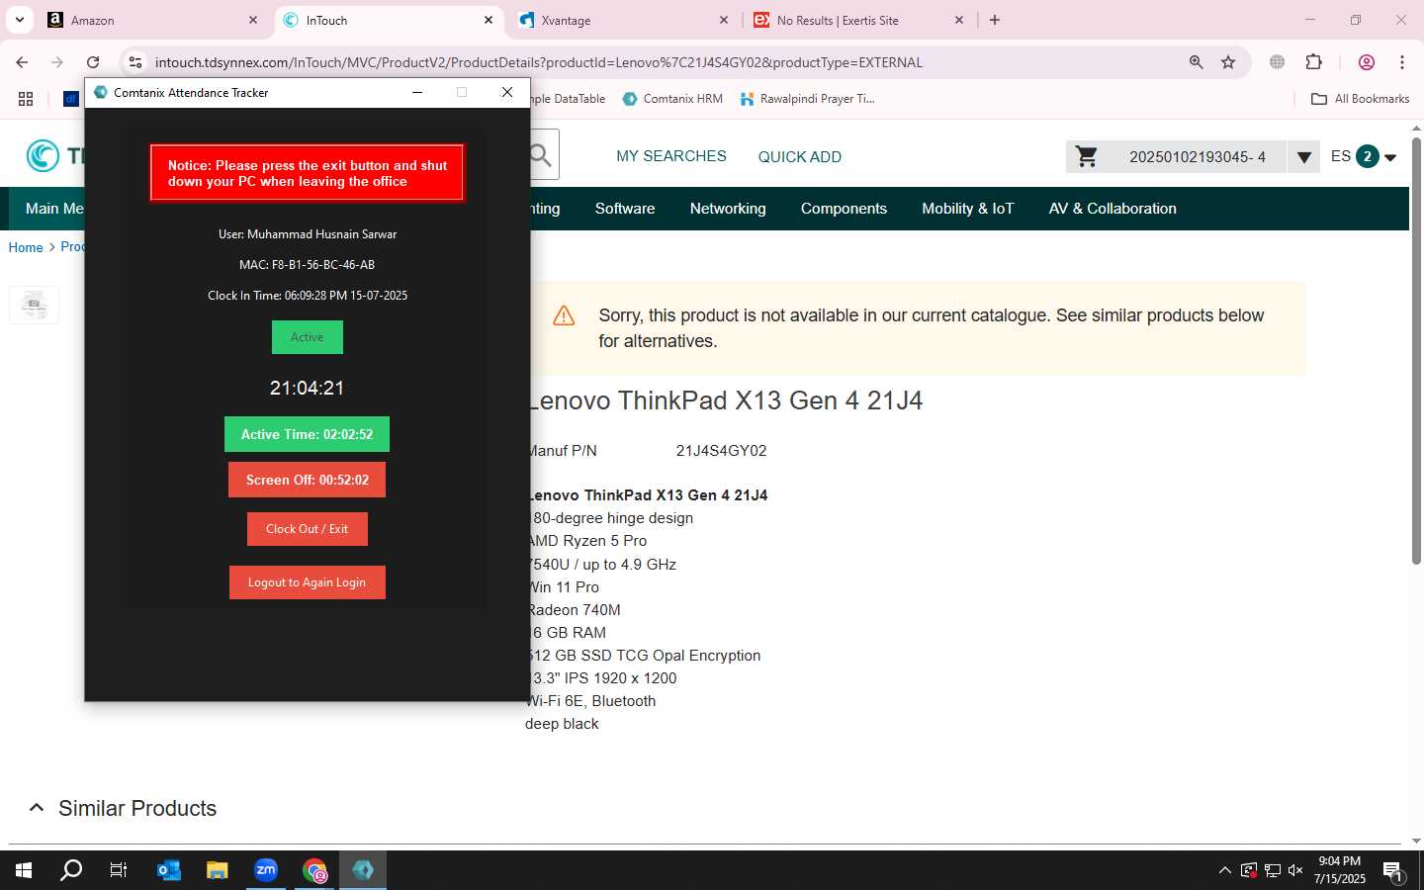Close the Comtanix Attendance Tracker window
1424x890 pixels.
tap(507, 92)
